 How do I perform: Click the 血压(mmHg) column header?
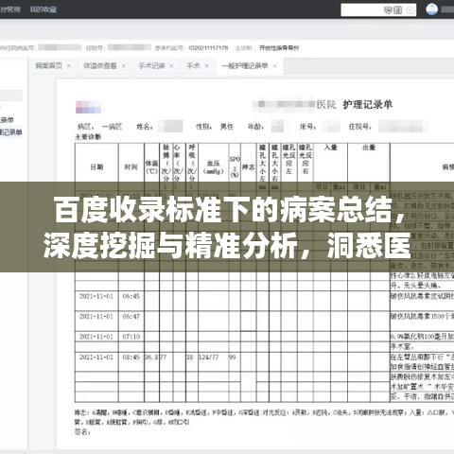tap(213, 167)
